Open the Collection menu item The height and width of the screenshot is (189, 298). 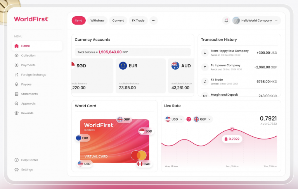point(37,56)
